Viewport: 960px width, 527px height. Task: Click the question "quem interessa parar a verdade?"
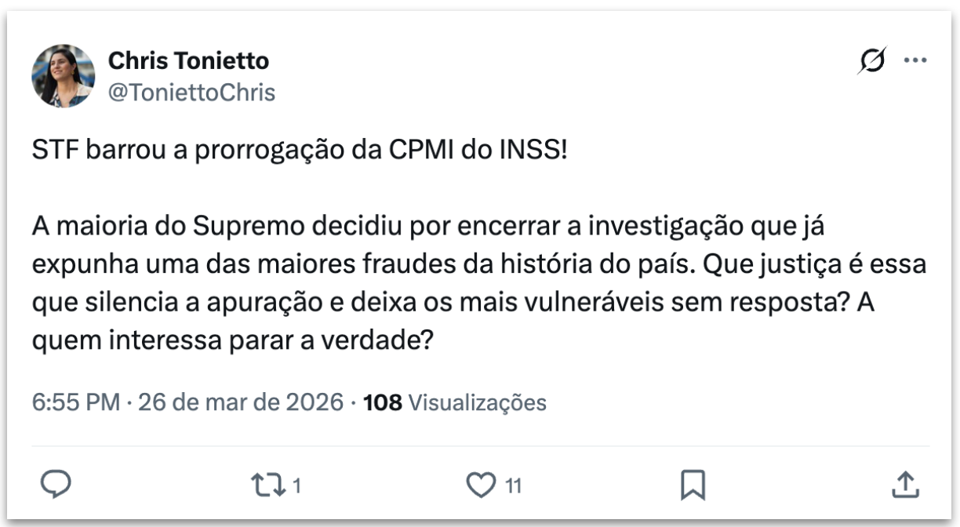tap(232, 342)
